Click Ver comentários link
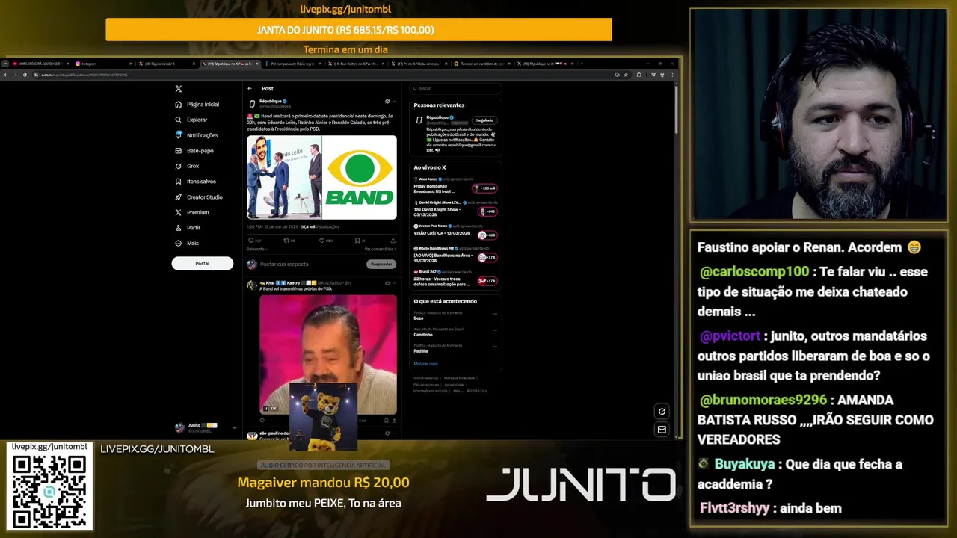The image size is (957, 538). pos(381,249)
